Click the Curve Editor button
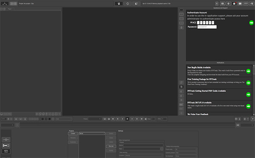The image size is (255, 158). coord(8,114)
